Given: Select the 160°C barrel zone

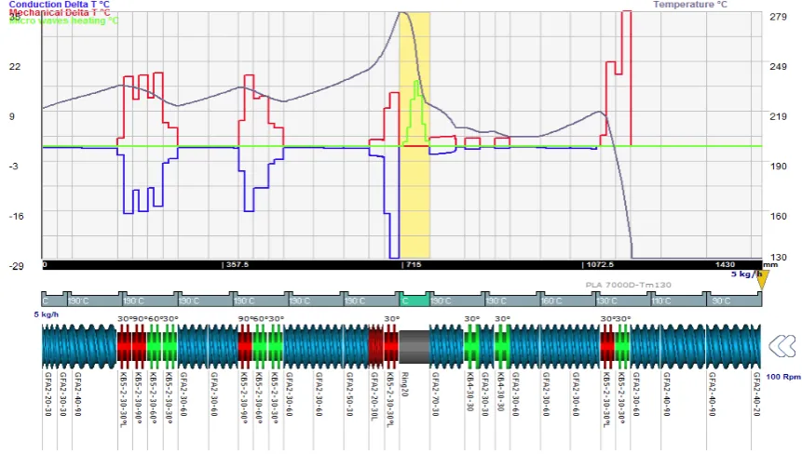Looking at the screenshot, I should click(x=568, y=300).
